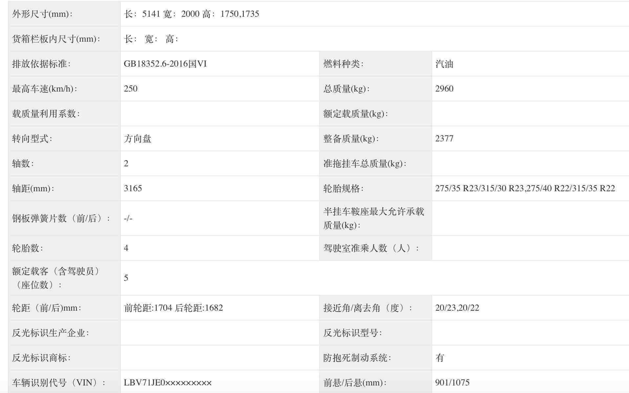Click the 反光标识型号 label
The height and width of the screenshot is (393, 629).
tap(352, 333)
